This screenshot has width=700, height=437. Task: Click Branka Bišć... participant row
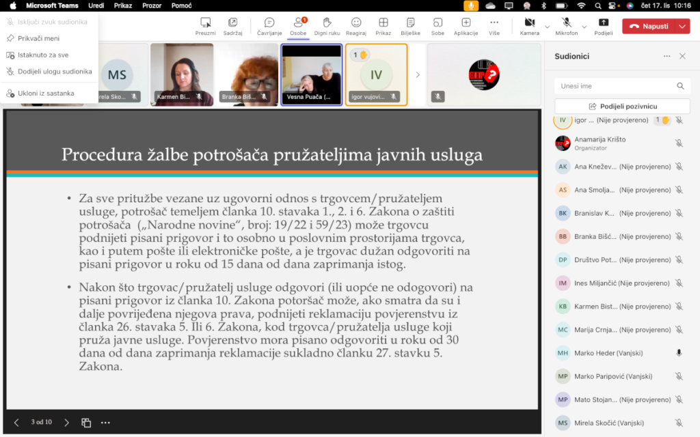(621, 237)
